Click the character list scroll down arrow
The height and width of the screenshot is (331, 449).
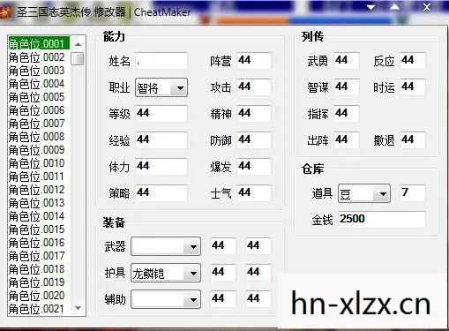(78, 308)
